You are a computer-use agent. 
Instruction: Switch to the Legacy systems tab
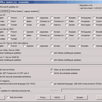coord(31,11)
